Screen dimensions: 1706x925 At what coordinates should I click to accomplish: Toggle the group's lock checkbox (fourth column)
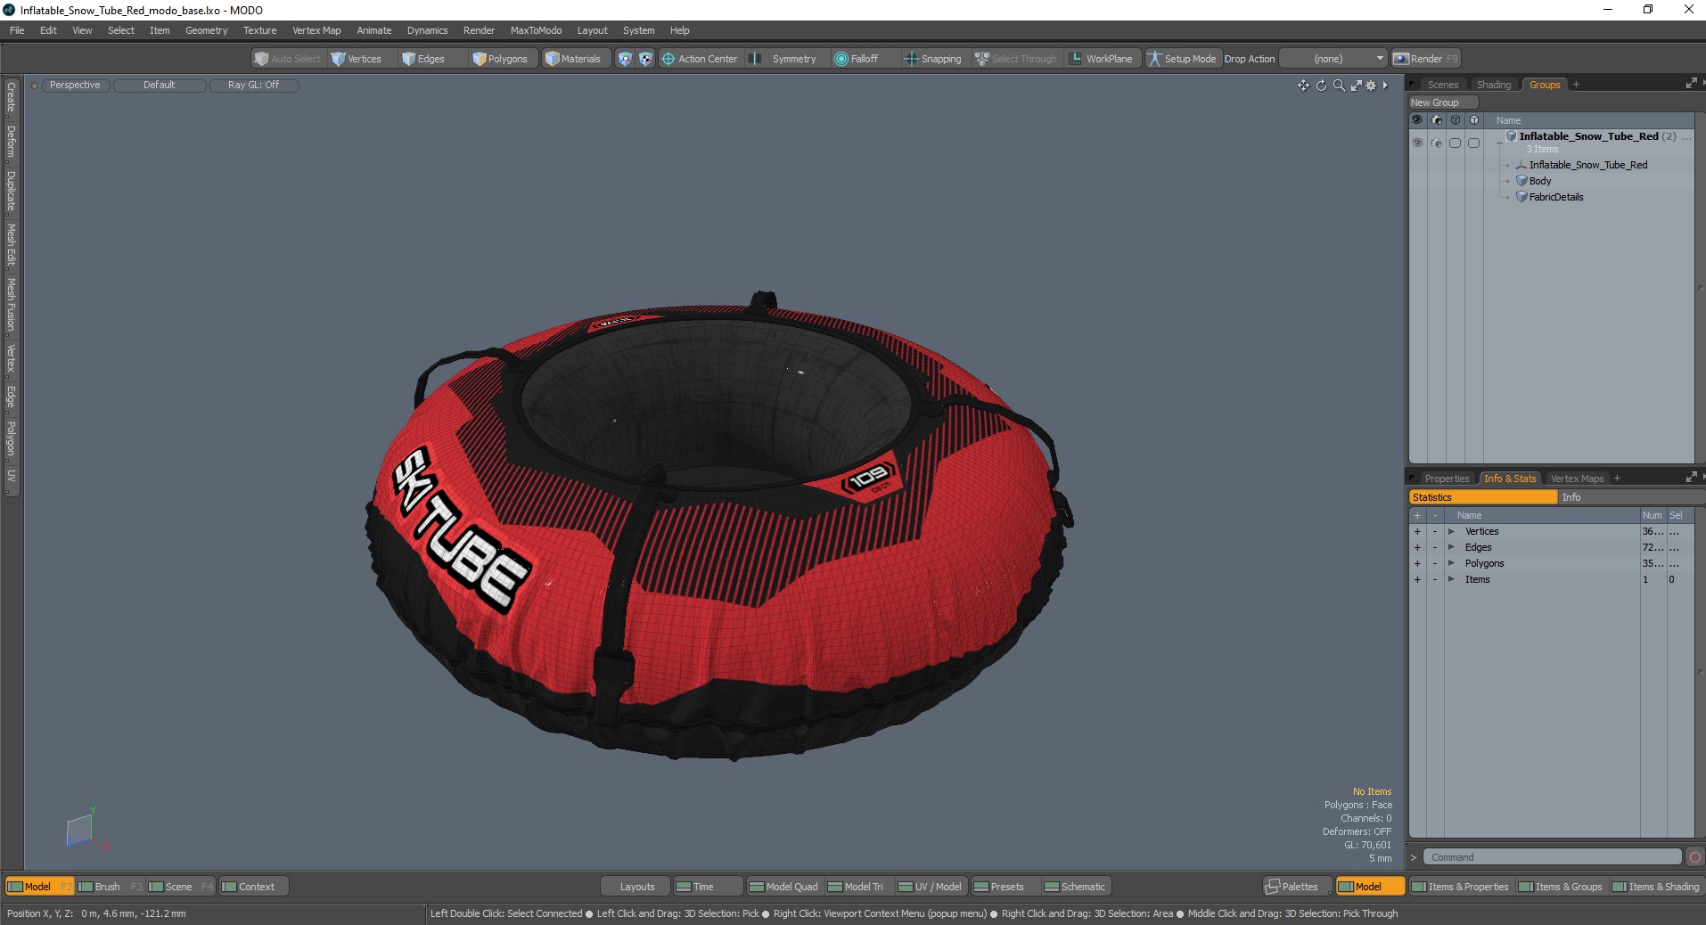click(1473, 143)
